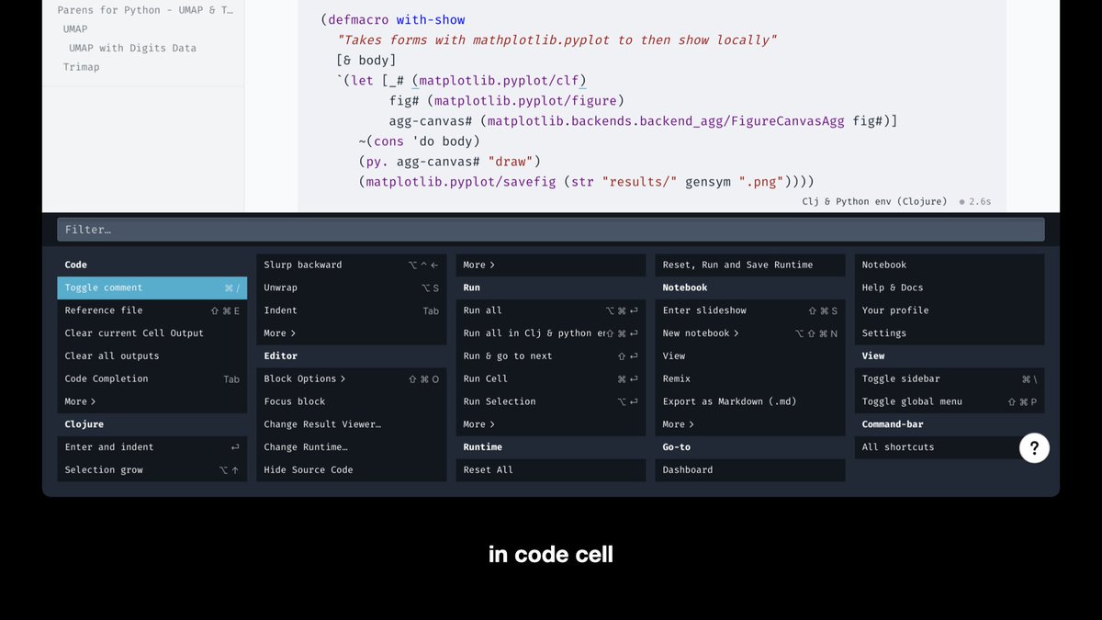Choose View under Notebook section
Image resolution: width=1102 pixels, height=620 pixels.
click(749, 356)
